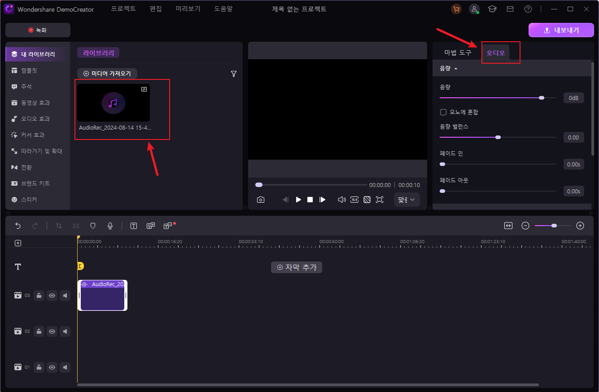
Task: Select the crop tool icon
Action: (x=58, y=226)
